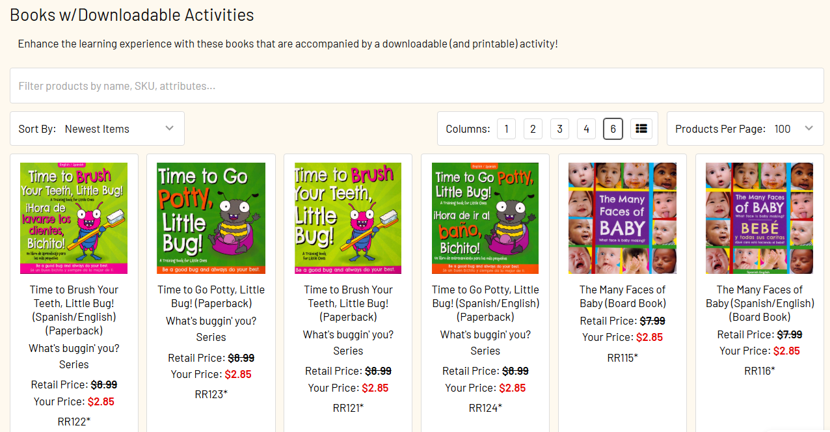Set product grid to 2 columns
Screen dimensions: 830x432
(x=533, y=129)
